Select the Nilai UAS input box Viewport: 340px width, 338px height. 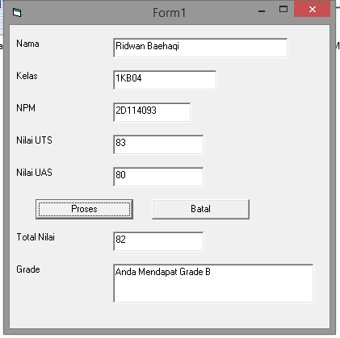[x=158, y=177]
